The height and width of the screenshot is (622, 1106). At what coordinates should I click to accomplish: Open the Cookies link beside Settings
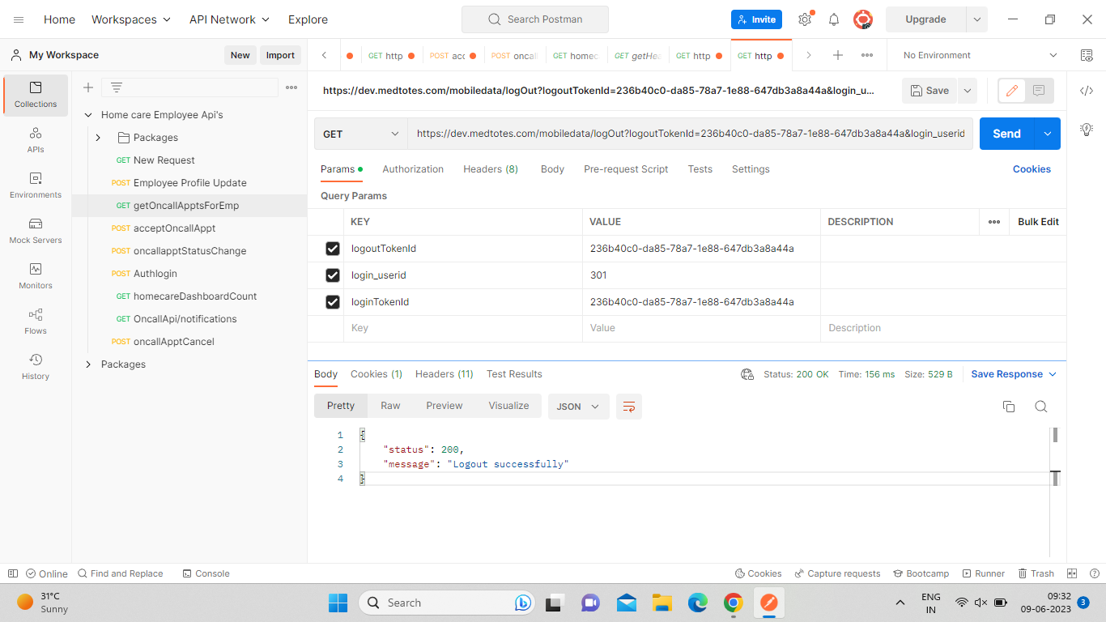tap(1032, 169)
